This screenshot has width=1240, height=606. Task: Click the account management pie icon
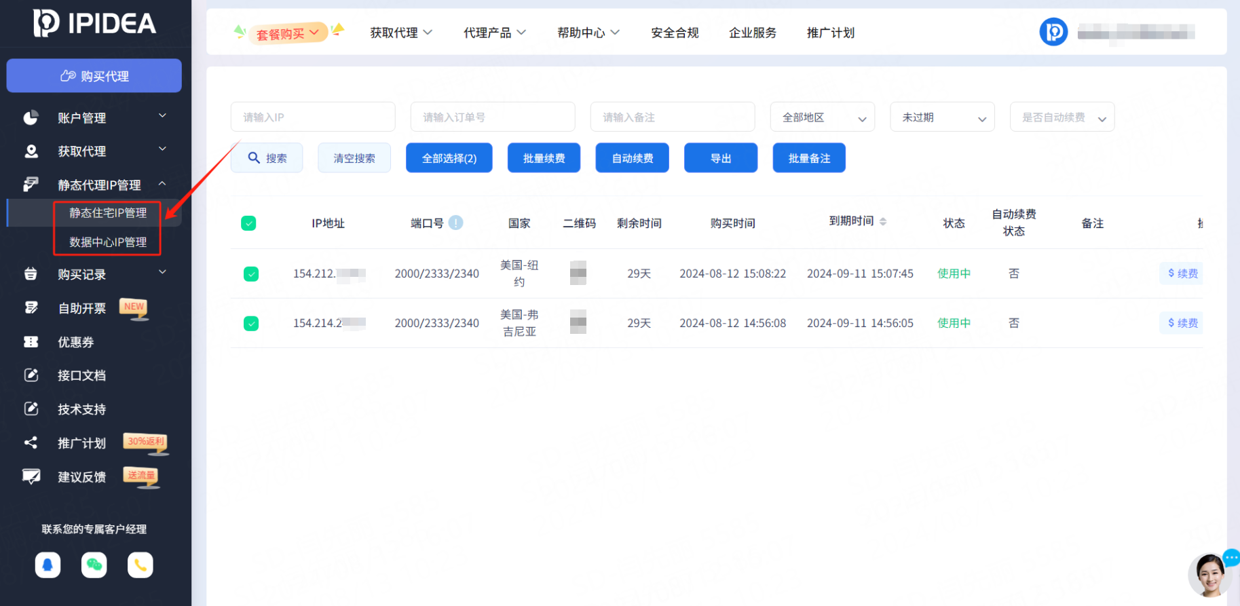pyautogui.click(x=31, y=117)
